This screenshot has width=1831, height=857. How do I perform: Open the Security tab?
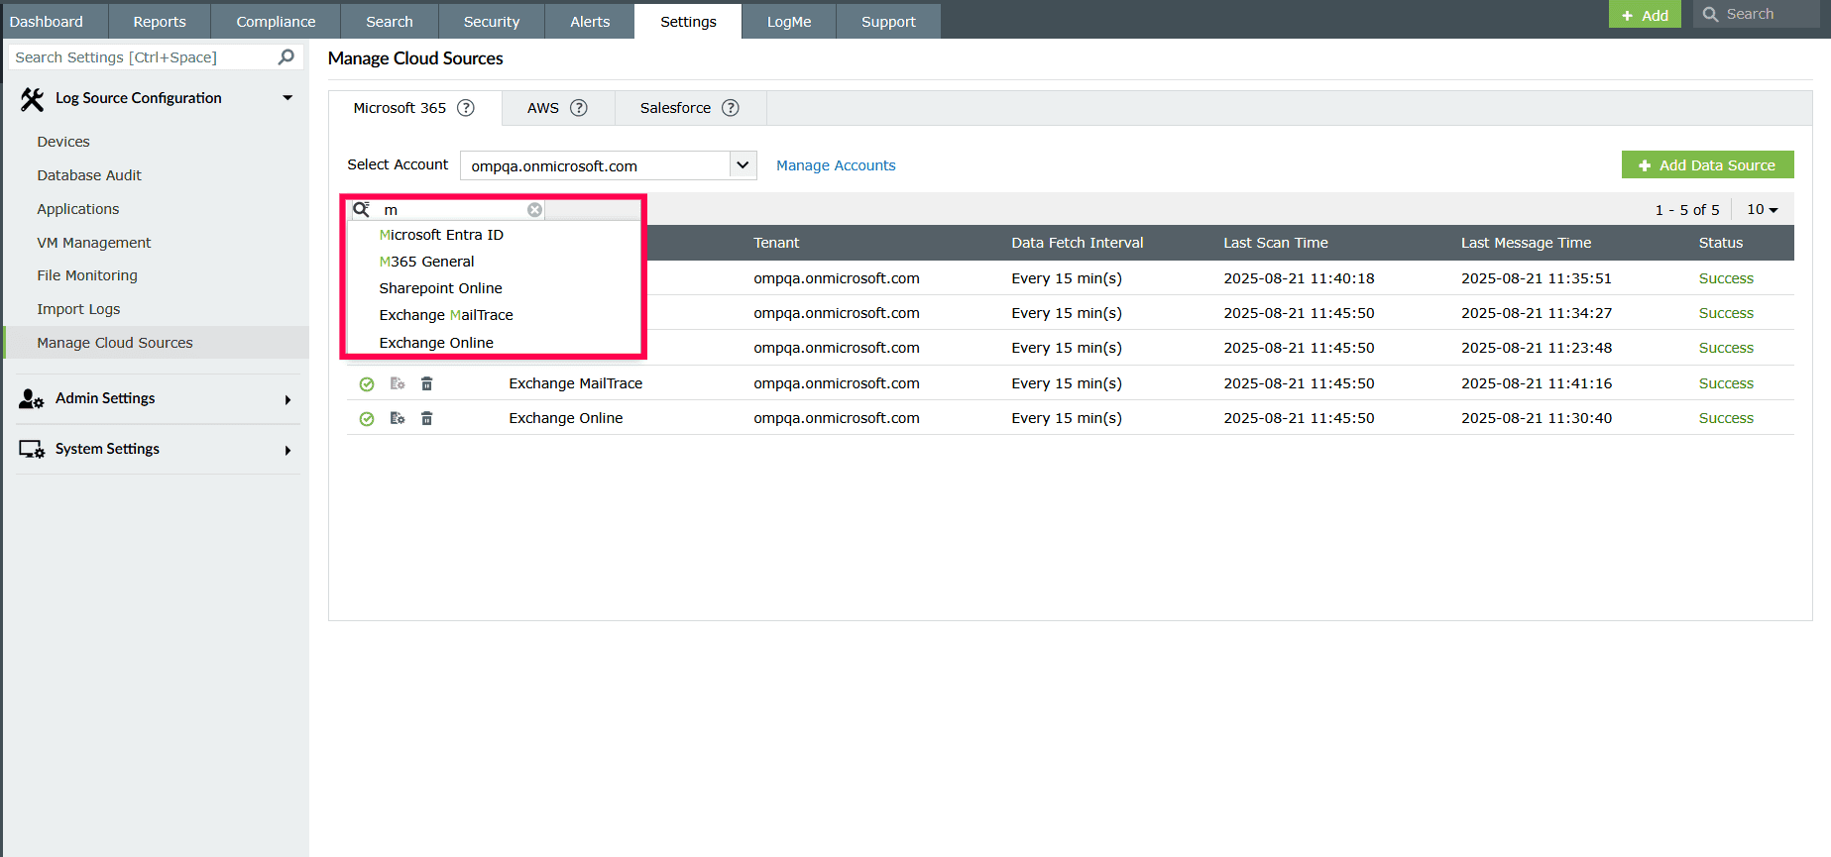[x=492, y=21]
